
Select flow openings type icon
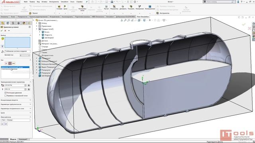click(x=6, y=64)
